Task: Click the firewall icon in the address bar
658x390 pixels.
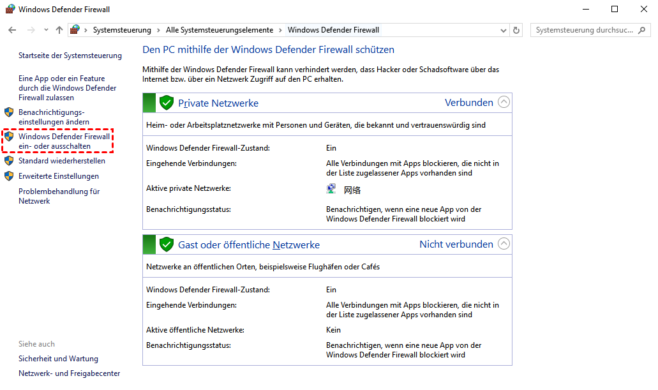Action: pos(75,30)
